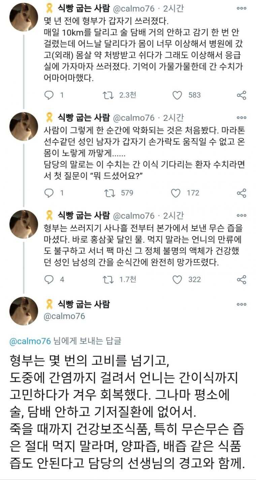Like the first tweet with 583 likes

pyautogui.click(x=177, y=95)
